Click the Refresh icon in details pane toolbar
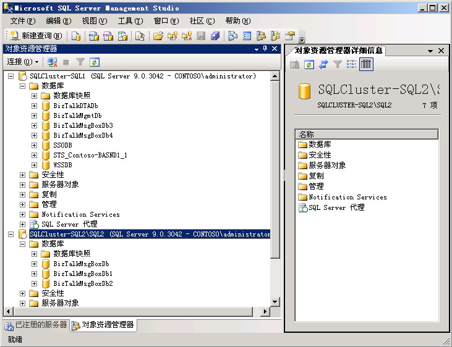 [x=309, y=64]
